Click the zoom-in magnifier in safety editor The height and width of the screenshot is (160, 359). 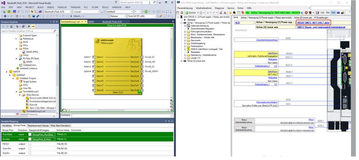(x=172, y=101)
